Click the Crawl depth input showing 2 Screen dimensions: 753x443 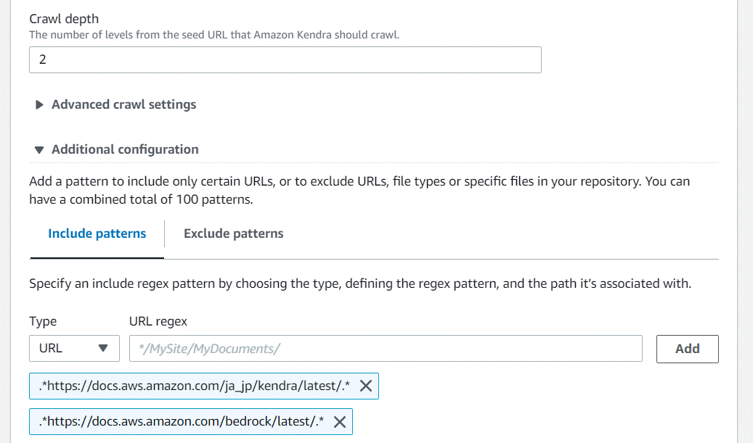pyautogui.click(x=285, y=59)
